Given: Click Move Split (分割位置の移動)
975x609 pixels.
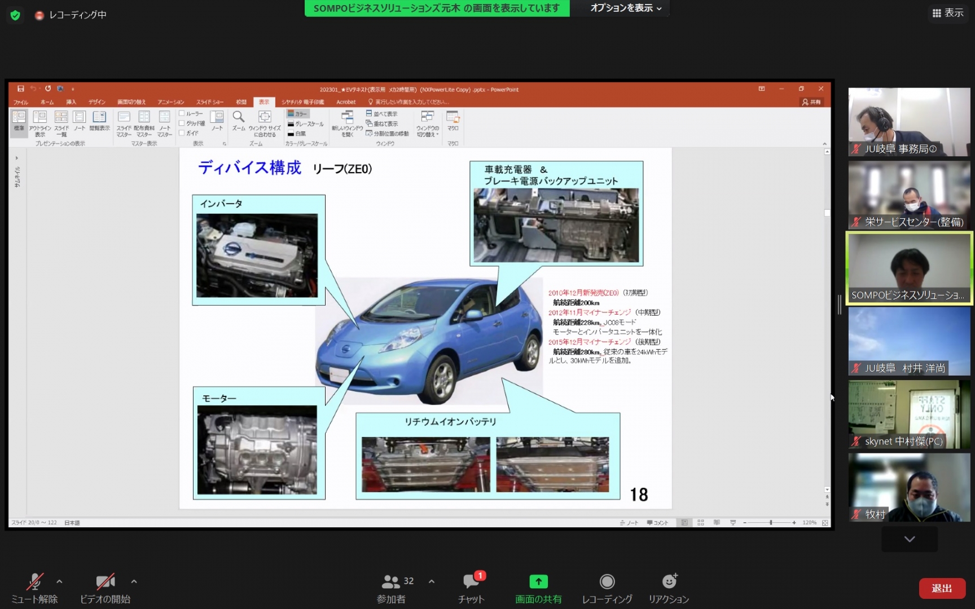Looking at the screenshot, I should coord(387,134).
